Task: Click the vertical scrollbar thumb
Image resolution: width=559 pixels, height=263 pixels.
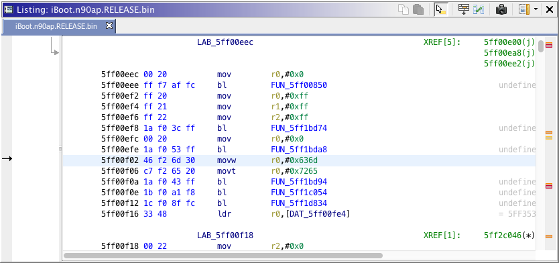Action: pyautogui.click(x=541, y=46)
